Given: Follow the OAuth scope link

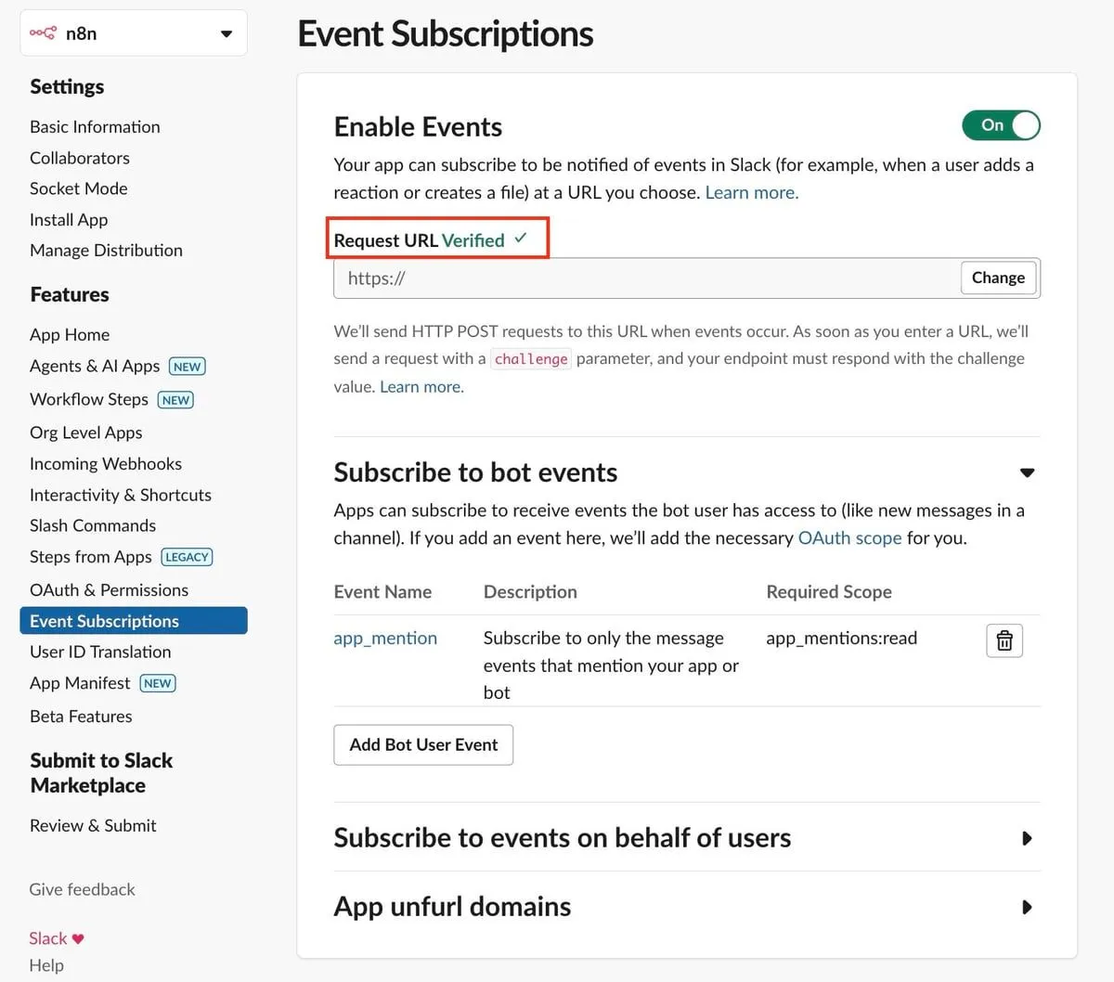Looking at the screenshot, I should (x=849, y=538).
